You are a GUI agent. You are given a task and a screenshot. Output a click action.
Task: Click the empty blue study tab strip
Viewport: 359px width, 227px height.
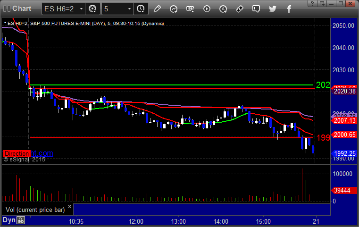coord(202,210)
